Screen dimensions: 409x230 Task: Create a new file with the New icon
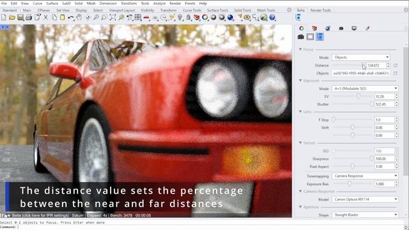(4, 17)
